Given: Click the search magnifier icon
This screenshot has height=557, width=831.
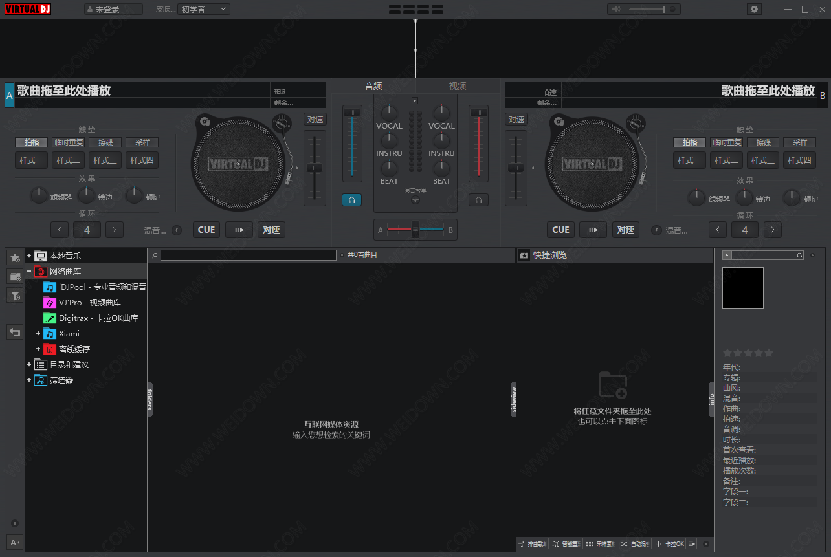Looking at the screenshot, I should pos(155,256).
